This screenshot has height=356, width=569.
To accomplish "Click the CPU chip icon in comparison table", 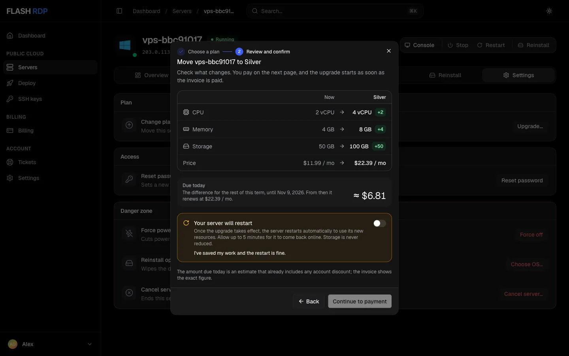I will [186, 112].
